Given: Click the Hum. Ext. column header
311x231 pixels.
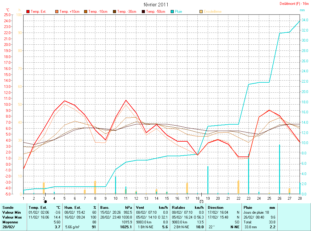Looking at the screenshot, I should pyautogui.click(x=80, y=207).
